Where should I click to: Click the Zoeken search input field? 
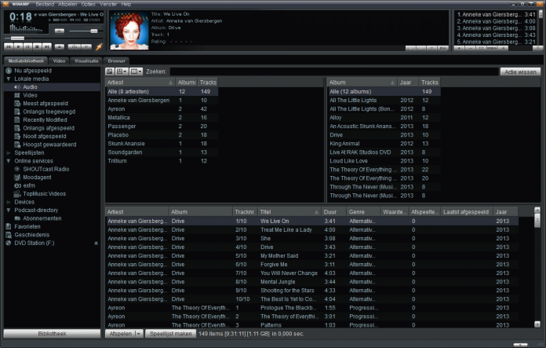(x=334, y=71)
